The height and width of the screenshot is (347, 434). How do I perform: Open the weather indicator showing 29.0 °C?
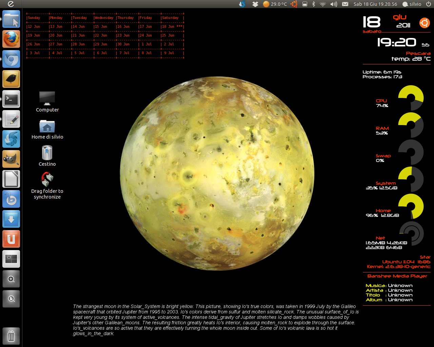click(275, 4)
